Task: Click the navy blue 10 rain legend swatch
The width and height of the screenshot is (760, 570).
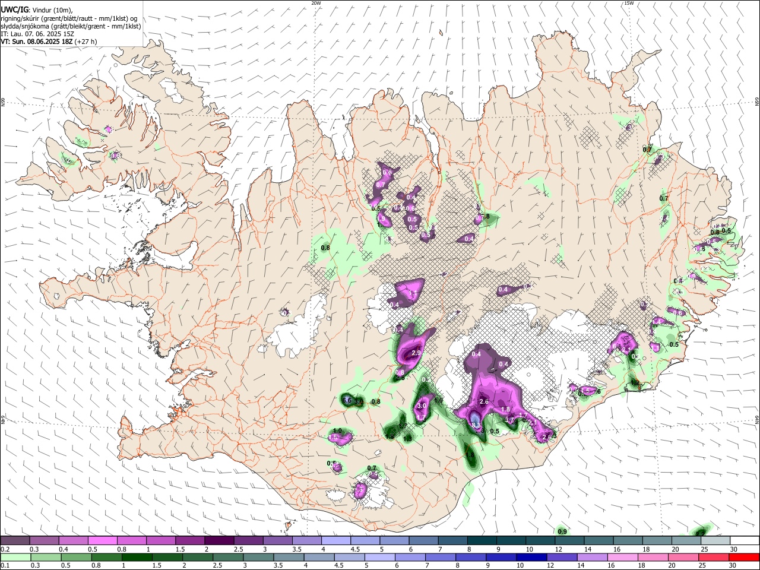Action: 531,557
